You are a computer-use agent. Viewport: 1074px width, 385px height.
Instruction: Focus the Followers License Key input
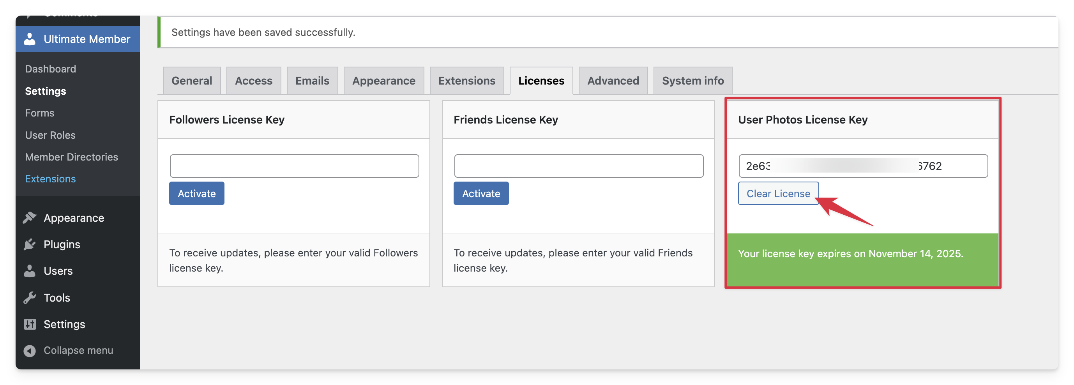click(x=294, y=166)
